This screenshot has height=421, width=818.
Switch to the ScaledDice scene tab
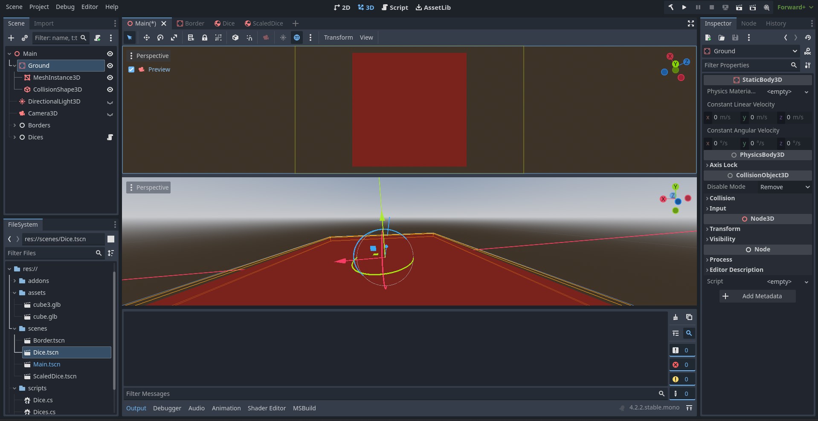point(264,23)
